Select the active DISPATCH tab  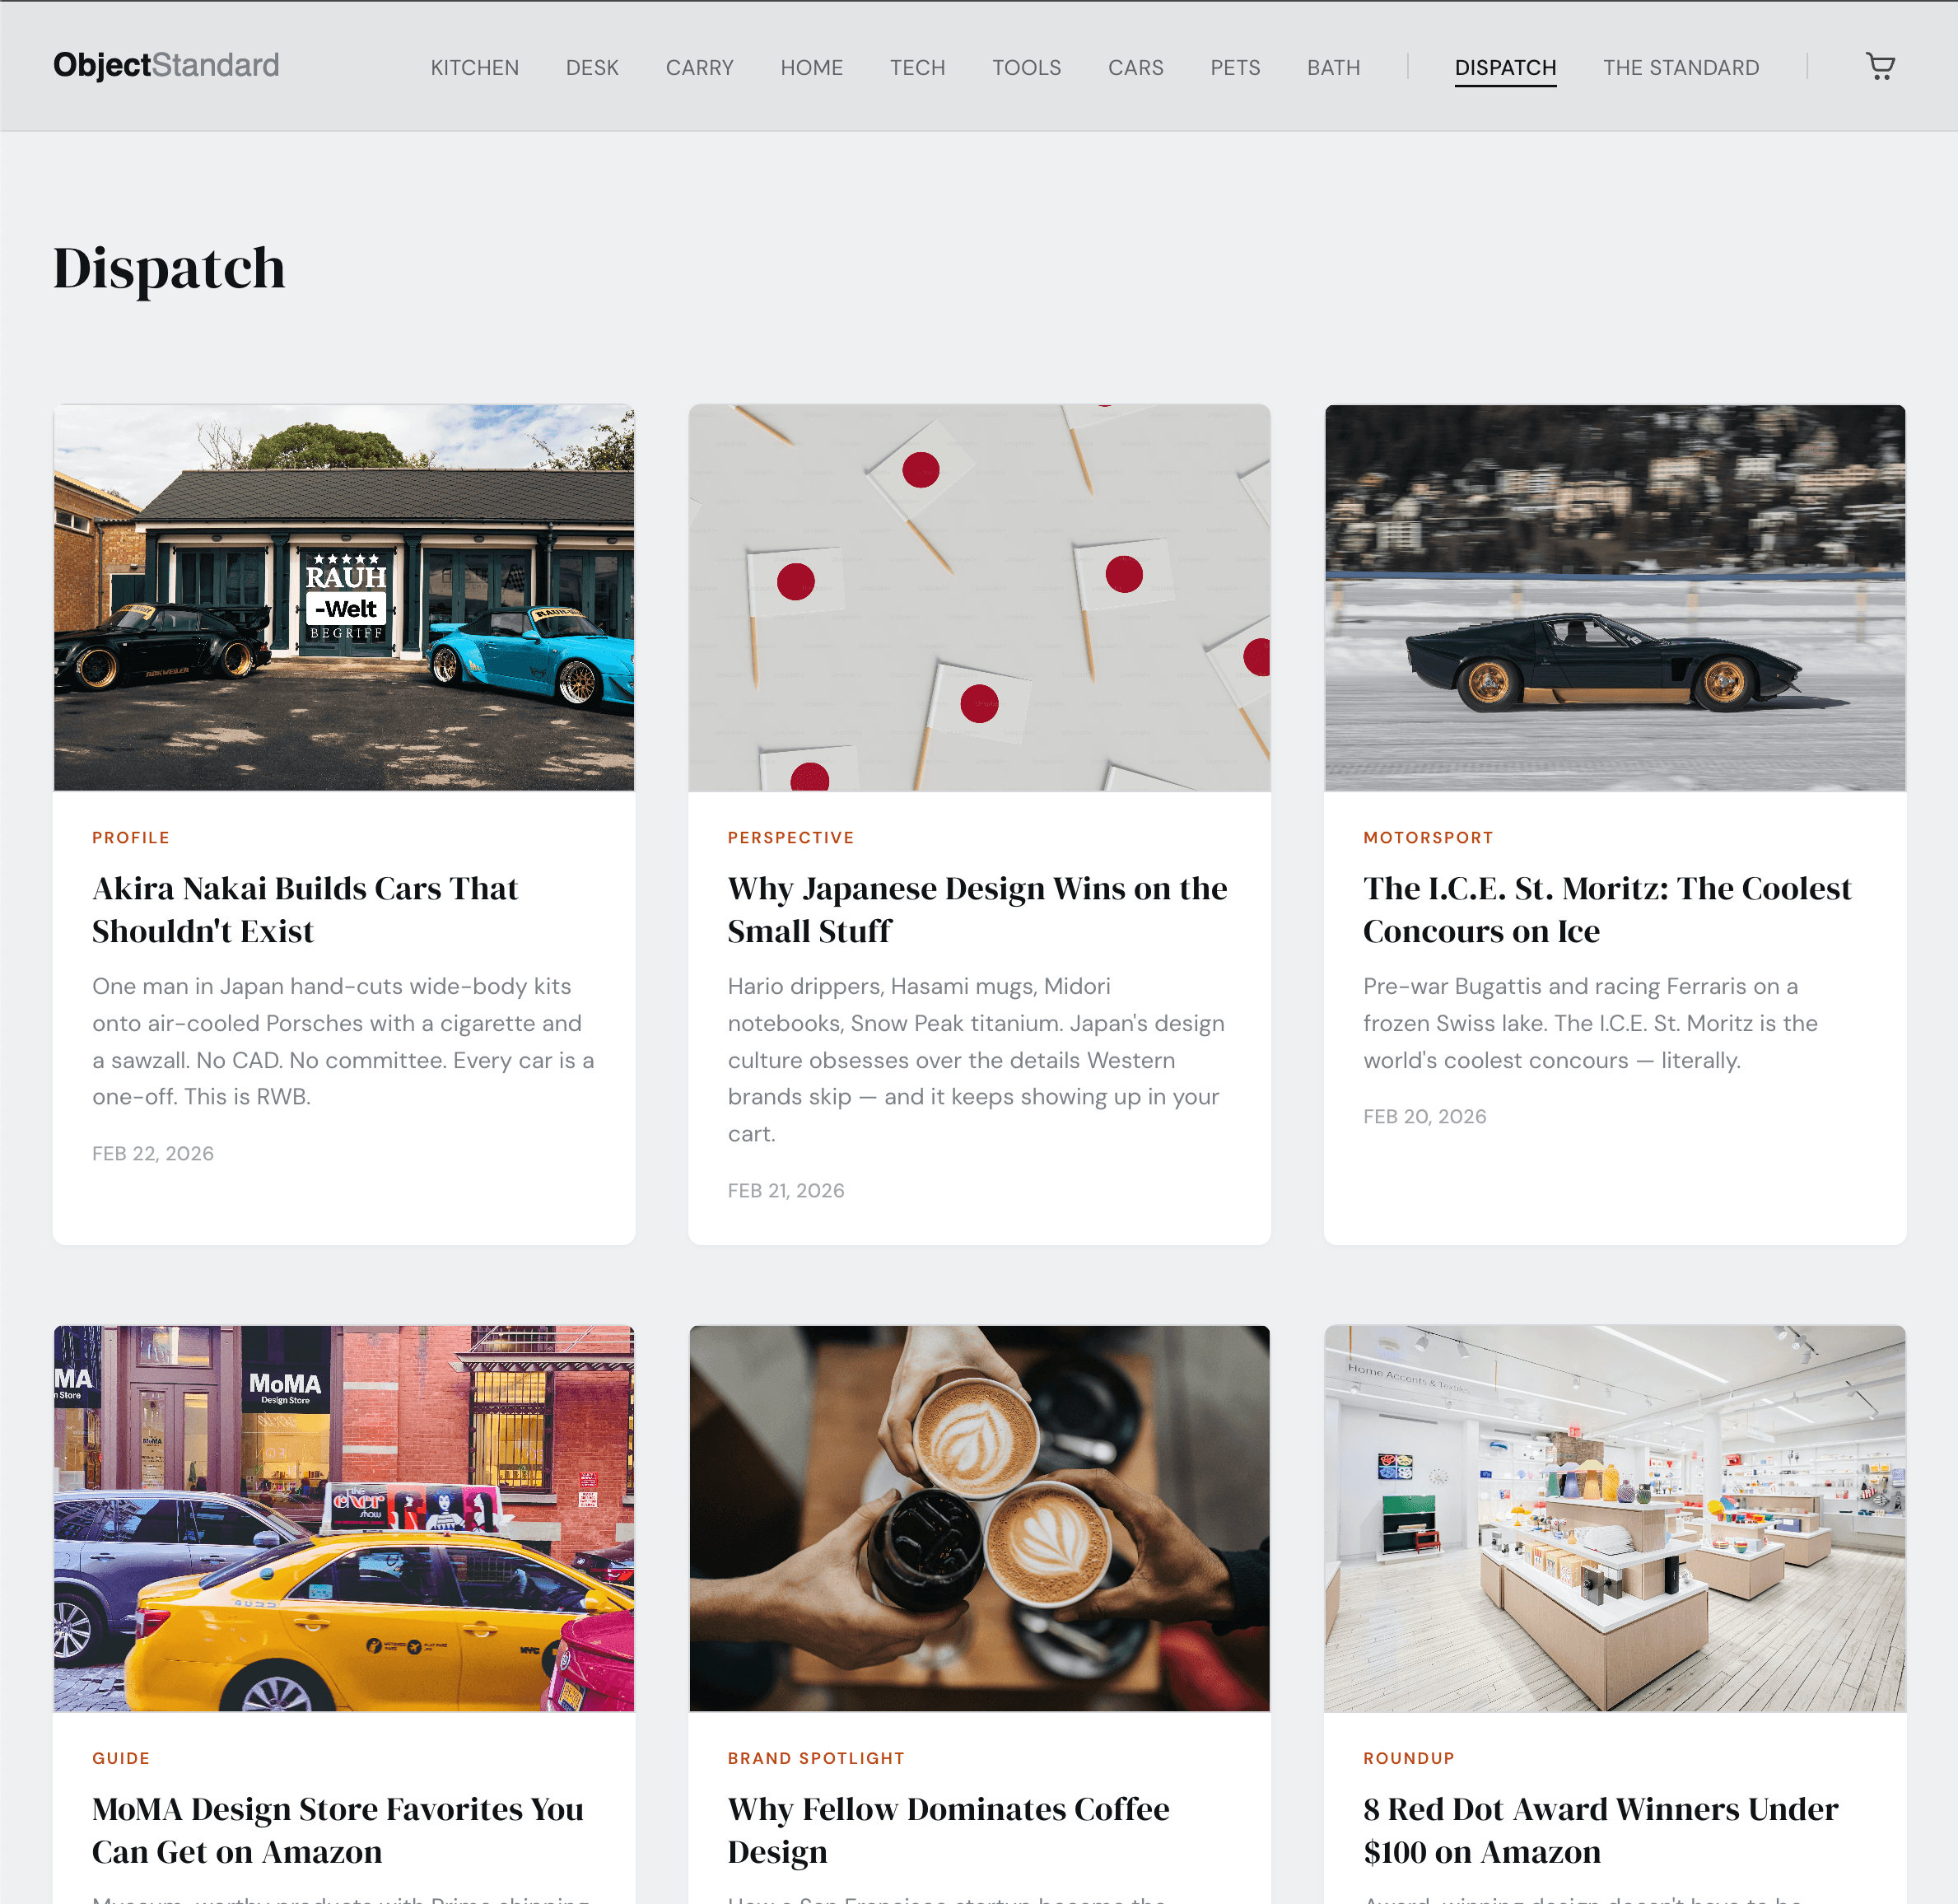1505,67
